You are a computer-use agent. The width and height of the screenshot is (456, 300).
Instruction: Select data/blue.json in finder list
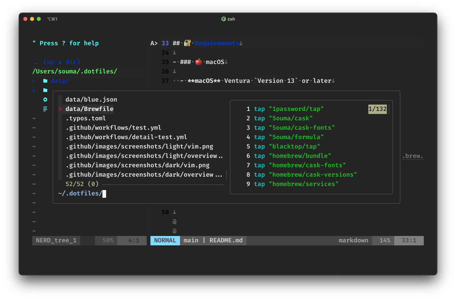tap(91, 100)
